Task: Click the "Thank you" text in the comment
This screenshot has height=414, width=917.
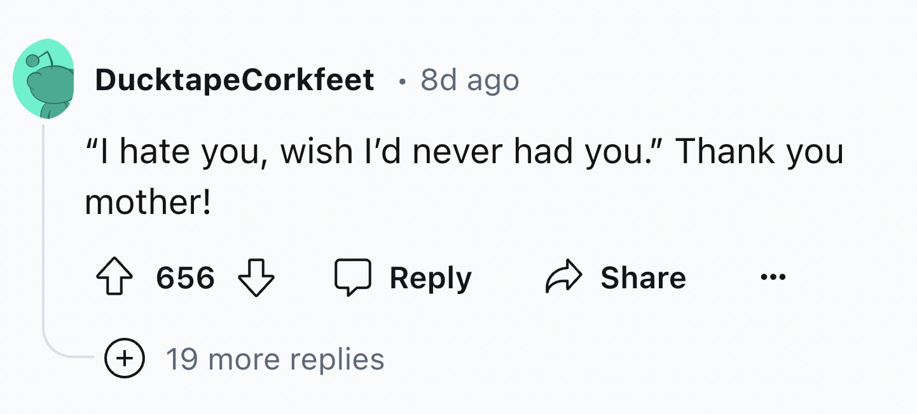Action: pos(759,152)
